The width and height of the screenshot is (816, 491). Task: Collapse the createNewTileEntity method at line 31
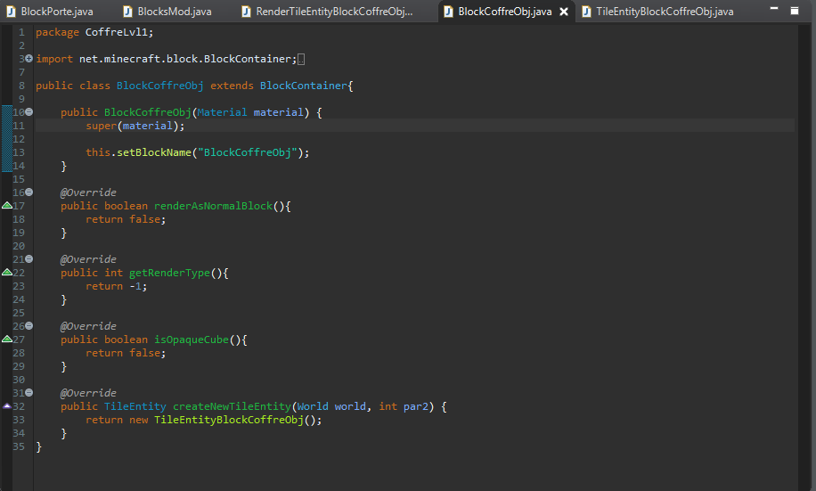[29, 393]
